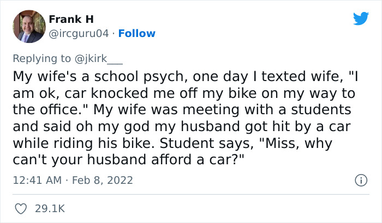The width and height of the screenshot is (382, 223).
Task: Open Frank H's profile picture
Action: pos(28,26)
